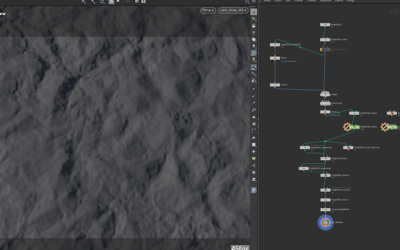Show primitive hulls in the viewport

(x=254, y=130)
